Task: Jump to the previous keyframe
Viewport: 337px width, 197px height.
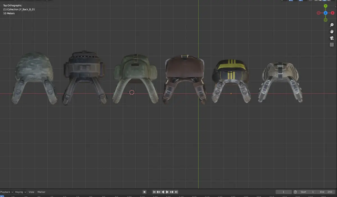Action: pos(158,192)
